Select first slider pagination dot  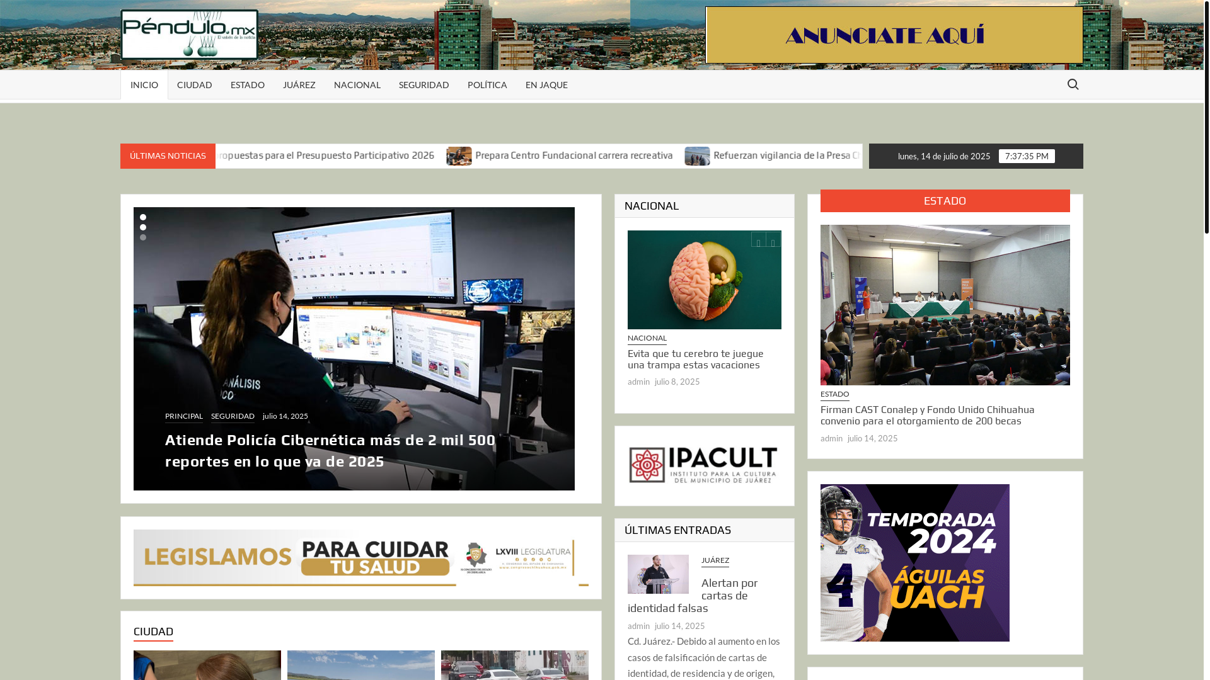pos(143,217)
